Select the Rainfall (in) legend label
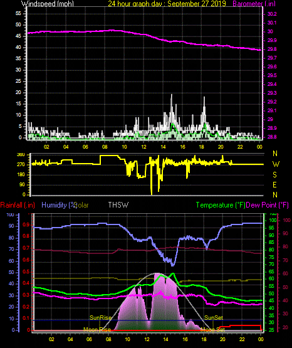292x348 pixels. point(18,205)
